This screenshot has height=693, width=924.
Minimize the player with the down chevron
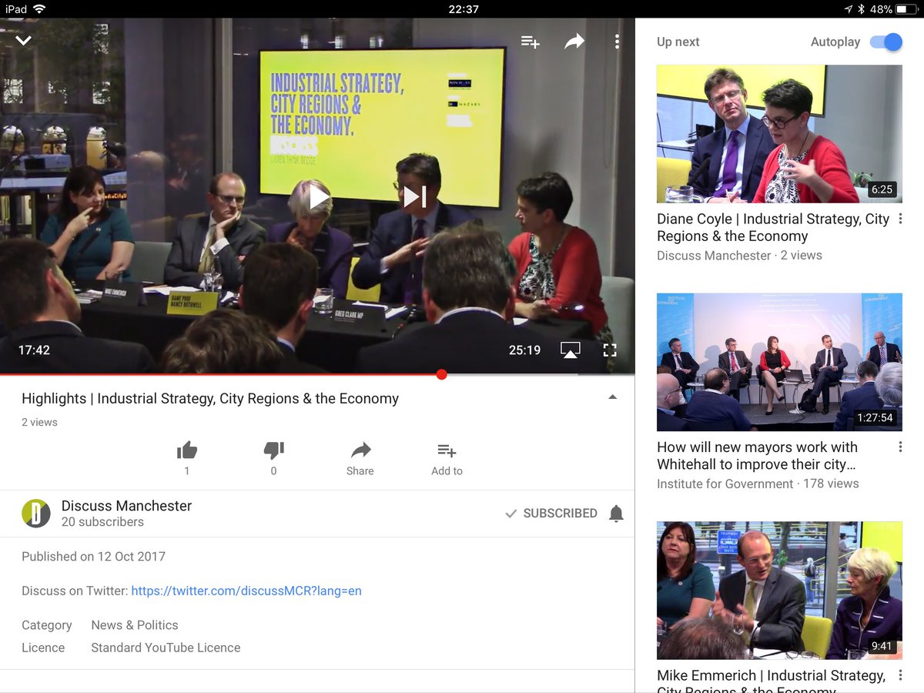click(23, 38)
